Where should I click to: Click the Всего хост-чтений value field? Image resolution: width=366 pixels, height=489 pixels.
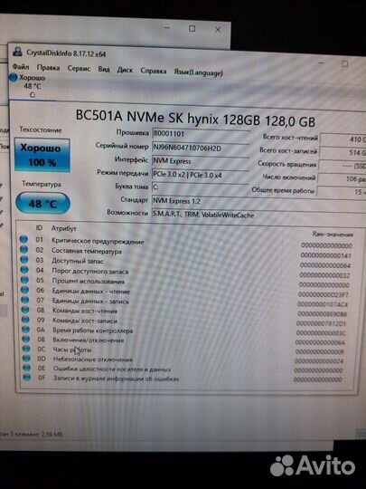343,139
